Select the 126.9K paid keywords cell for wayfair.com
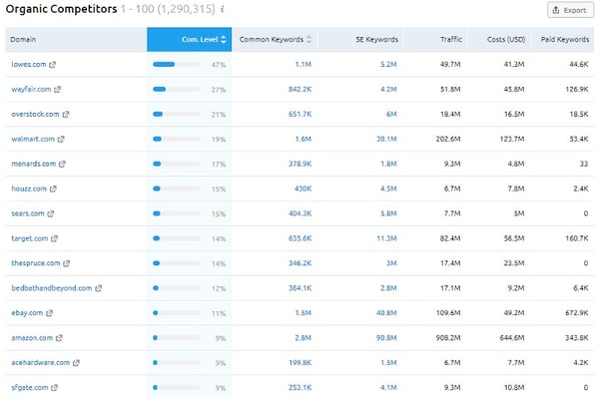Screen dimensions: 599x399 coord(576,90)
